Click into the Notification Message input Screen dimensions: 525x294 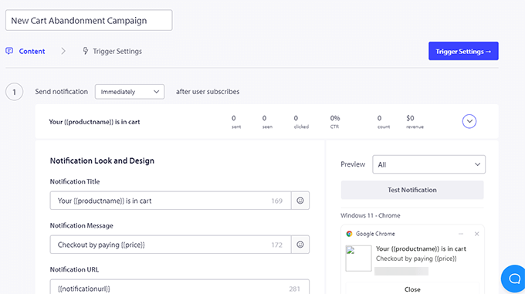click(x=171, y=245)
